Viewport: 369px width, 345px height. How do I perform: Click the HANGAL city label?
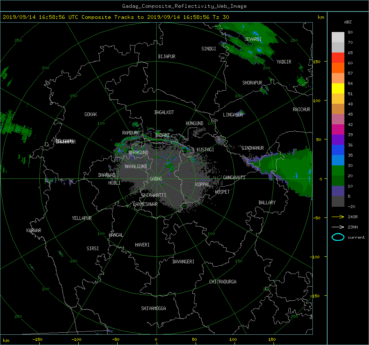[x=116, y=235]
